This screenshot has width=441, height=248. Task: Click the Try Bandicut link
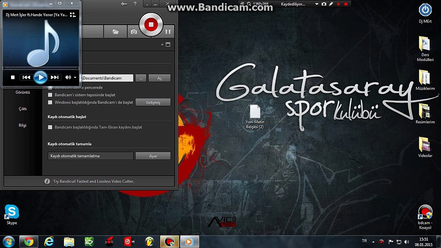coord(93,181)
